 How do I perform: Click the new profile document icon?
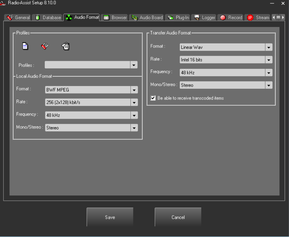coord(25,46)
